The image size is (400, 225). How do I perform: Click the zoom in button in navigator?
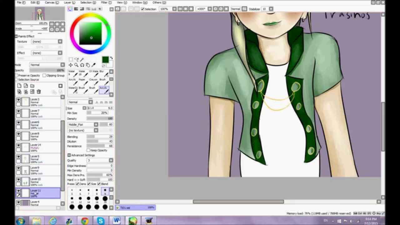[57, 24]
